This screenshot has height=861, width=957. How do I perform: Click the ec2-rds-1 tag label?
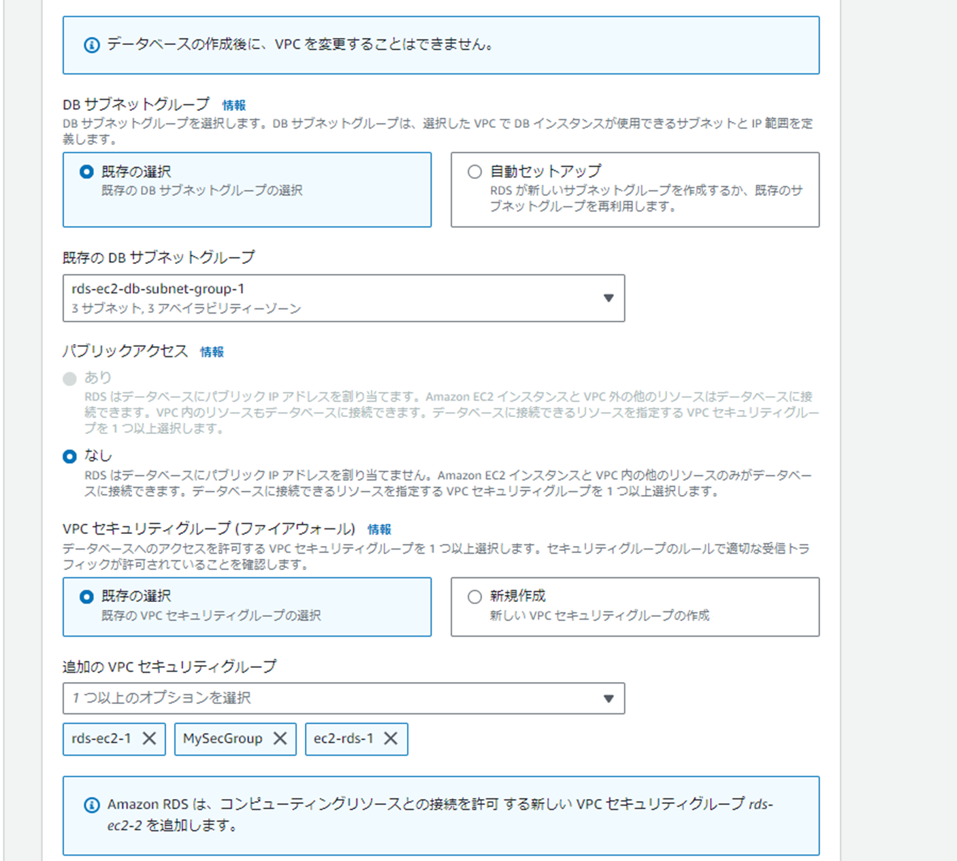[x=344, y=739]
